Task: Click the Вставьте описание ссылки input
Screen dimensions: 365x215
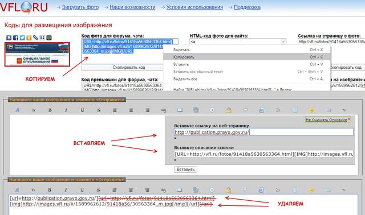Action: (x=263, y=154)
